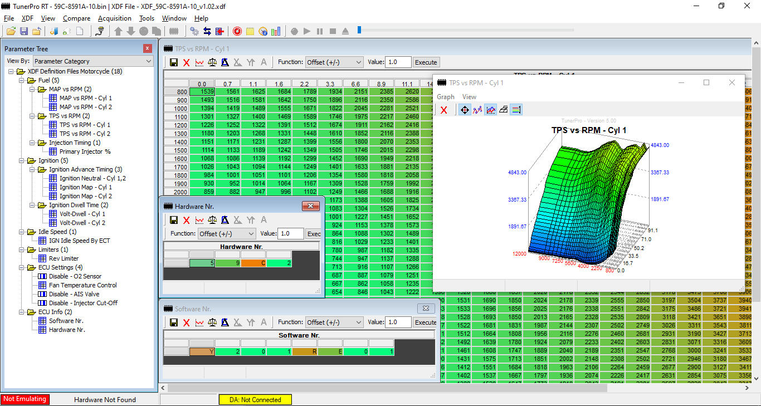The width and height of the screenshot is (761, 406).
Task: Click the bar chart icon in main toolbar
Action: tap(276, 31)
